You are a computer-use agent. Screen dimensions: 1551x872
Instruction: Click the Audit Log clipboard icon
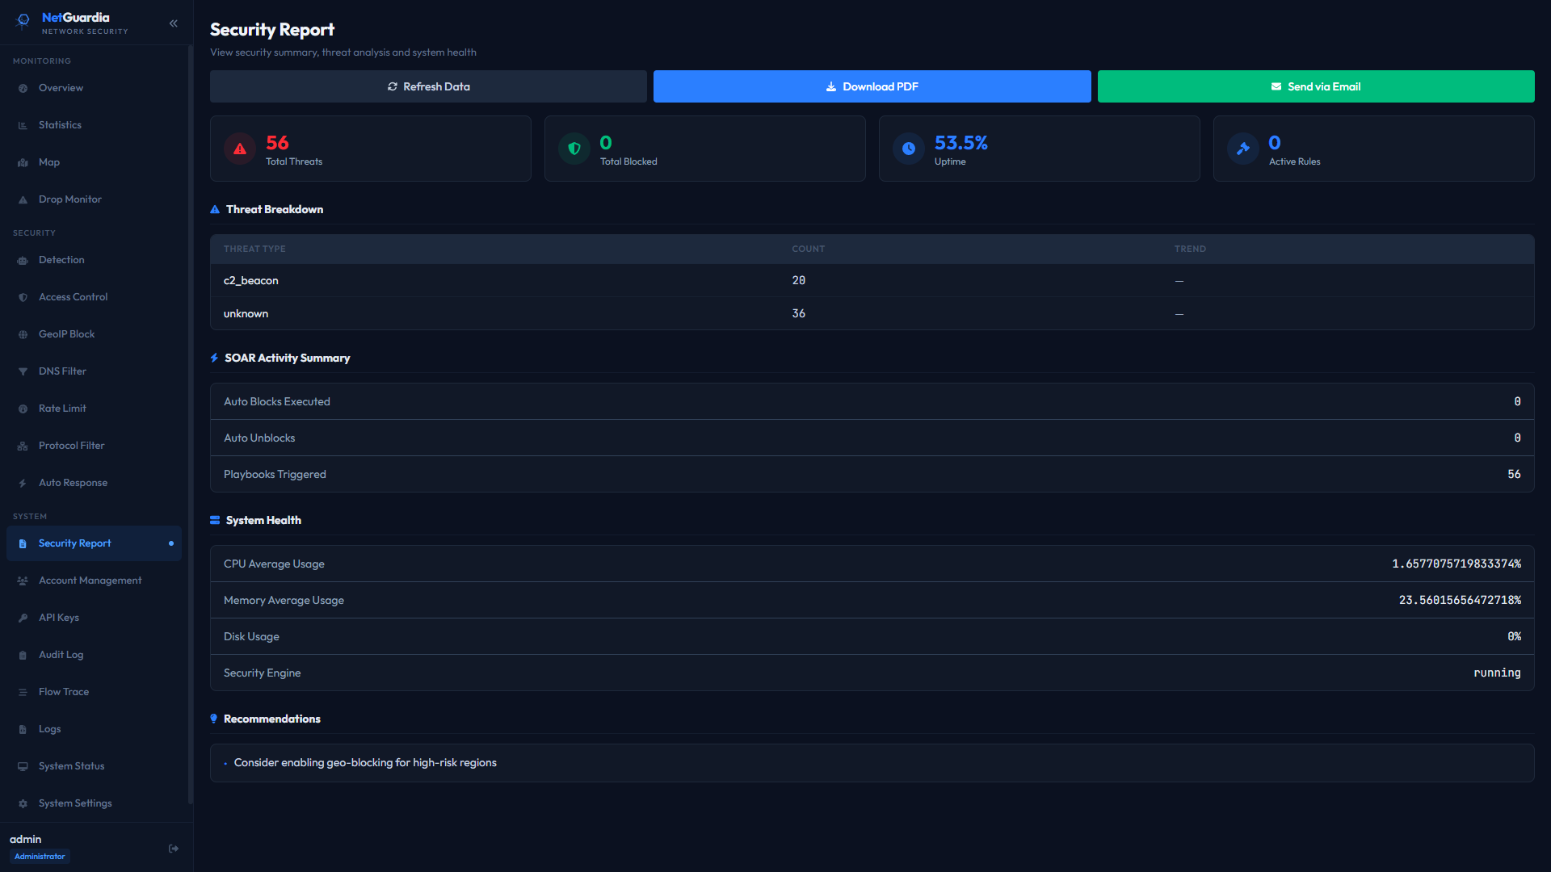point(23,655)
